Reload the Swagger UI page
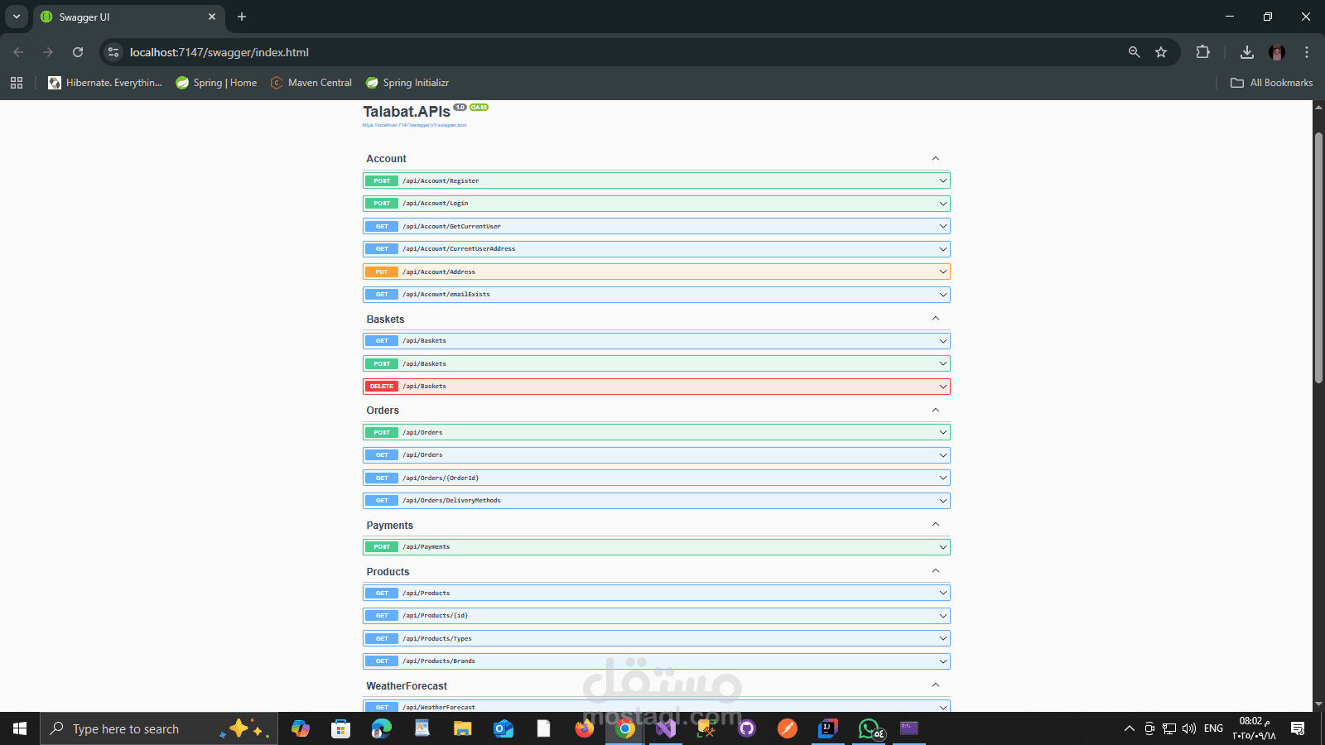Screen dimensions: 1325x745 pyautogui.click(x=78, y=52)
